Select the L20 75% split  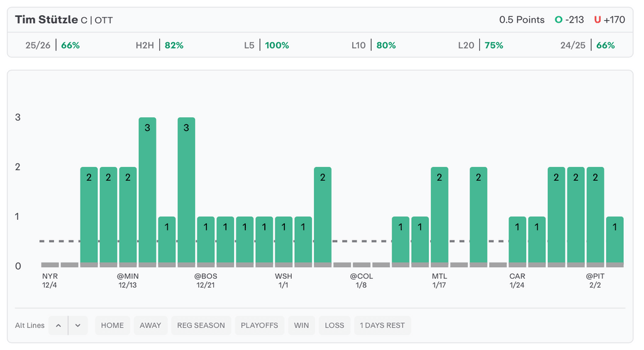point(480,45)
